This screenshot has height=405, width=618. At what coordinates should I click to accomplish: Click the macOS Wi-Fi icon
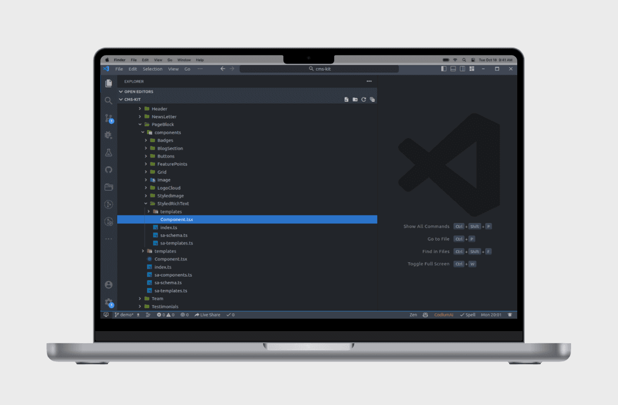point(455,60)
